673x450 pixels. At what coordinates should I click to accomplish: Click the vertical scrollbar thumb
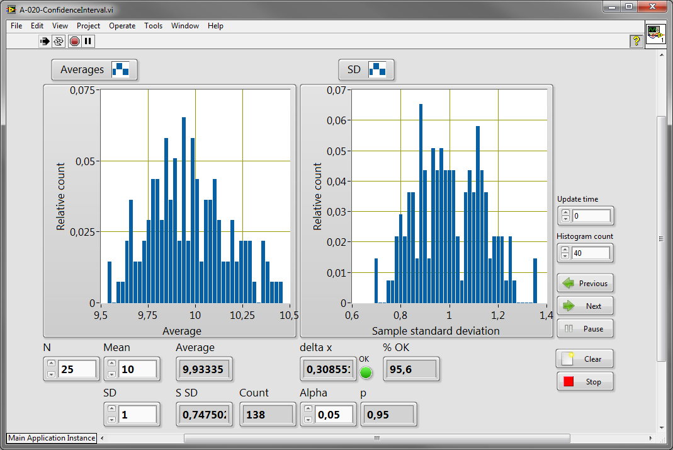(661, 238)
